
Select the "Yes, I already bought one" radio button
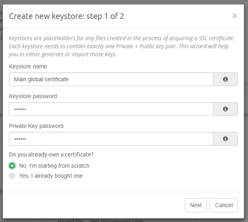pyautogui.click(x=13, y=176)
